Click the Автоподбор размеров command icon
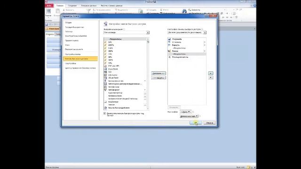Image resolution: width=301 pixels, height=169 pixels. tap(105, 84)
